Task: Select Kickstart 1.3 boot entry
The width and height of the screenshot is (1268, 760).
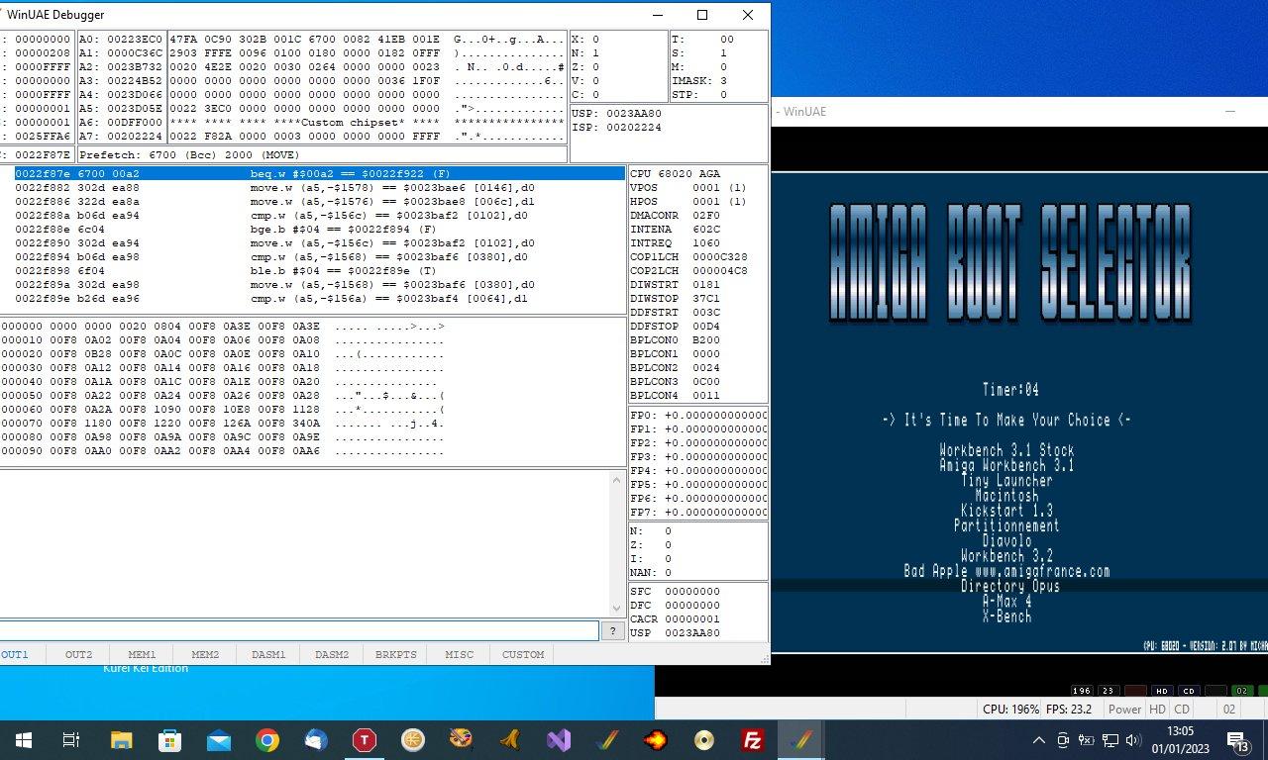Action: (1006, 511)
